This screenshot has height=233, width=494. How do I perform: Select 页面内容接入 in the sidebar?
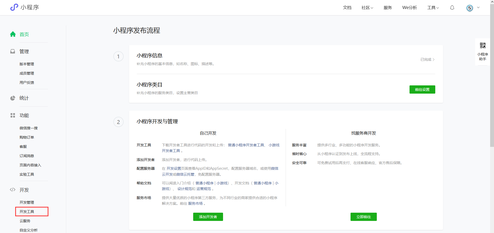point(30,165)
